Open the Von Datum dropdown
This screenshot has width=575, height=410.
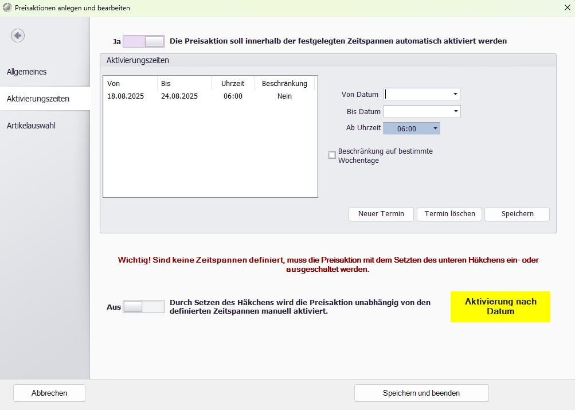tap(455, 94)
